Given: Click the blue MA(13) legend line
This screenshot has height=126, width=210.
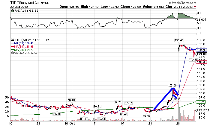Looking at the screenshot, I should click(13, 43).
